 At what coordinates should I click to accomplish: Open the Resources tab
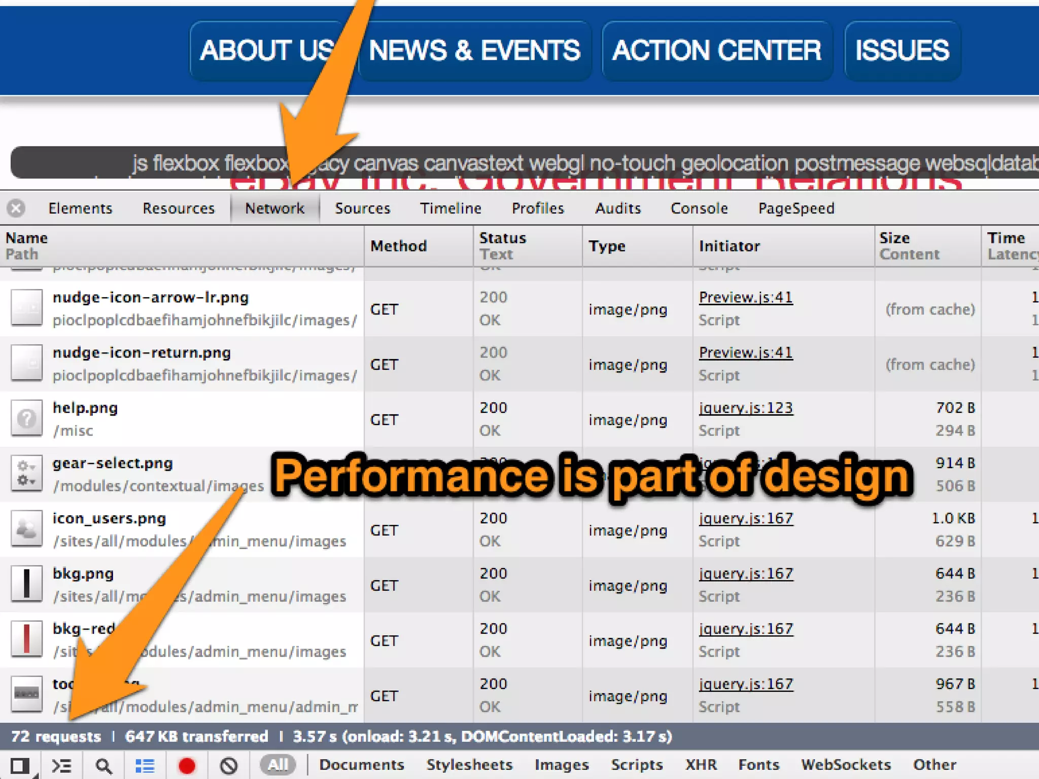[x=179, y=208]
